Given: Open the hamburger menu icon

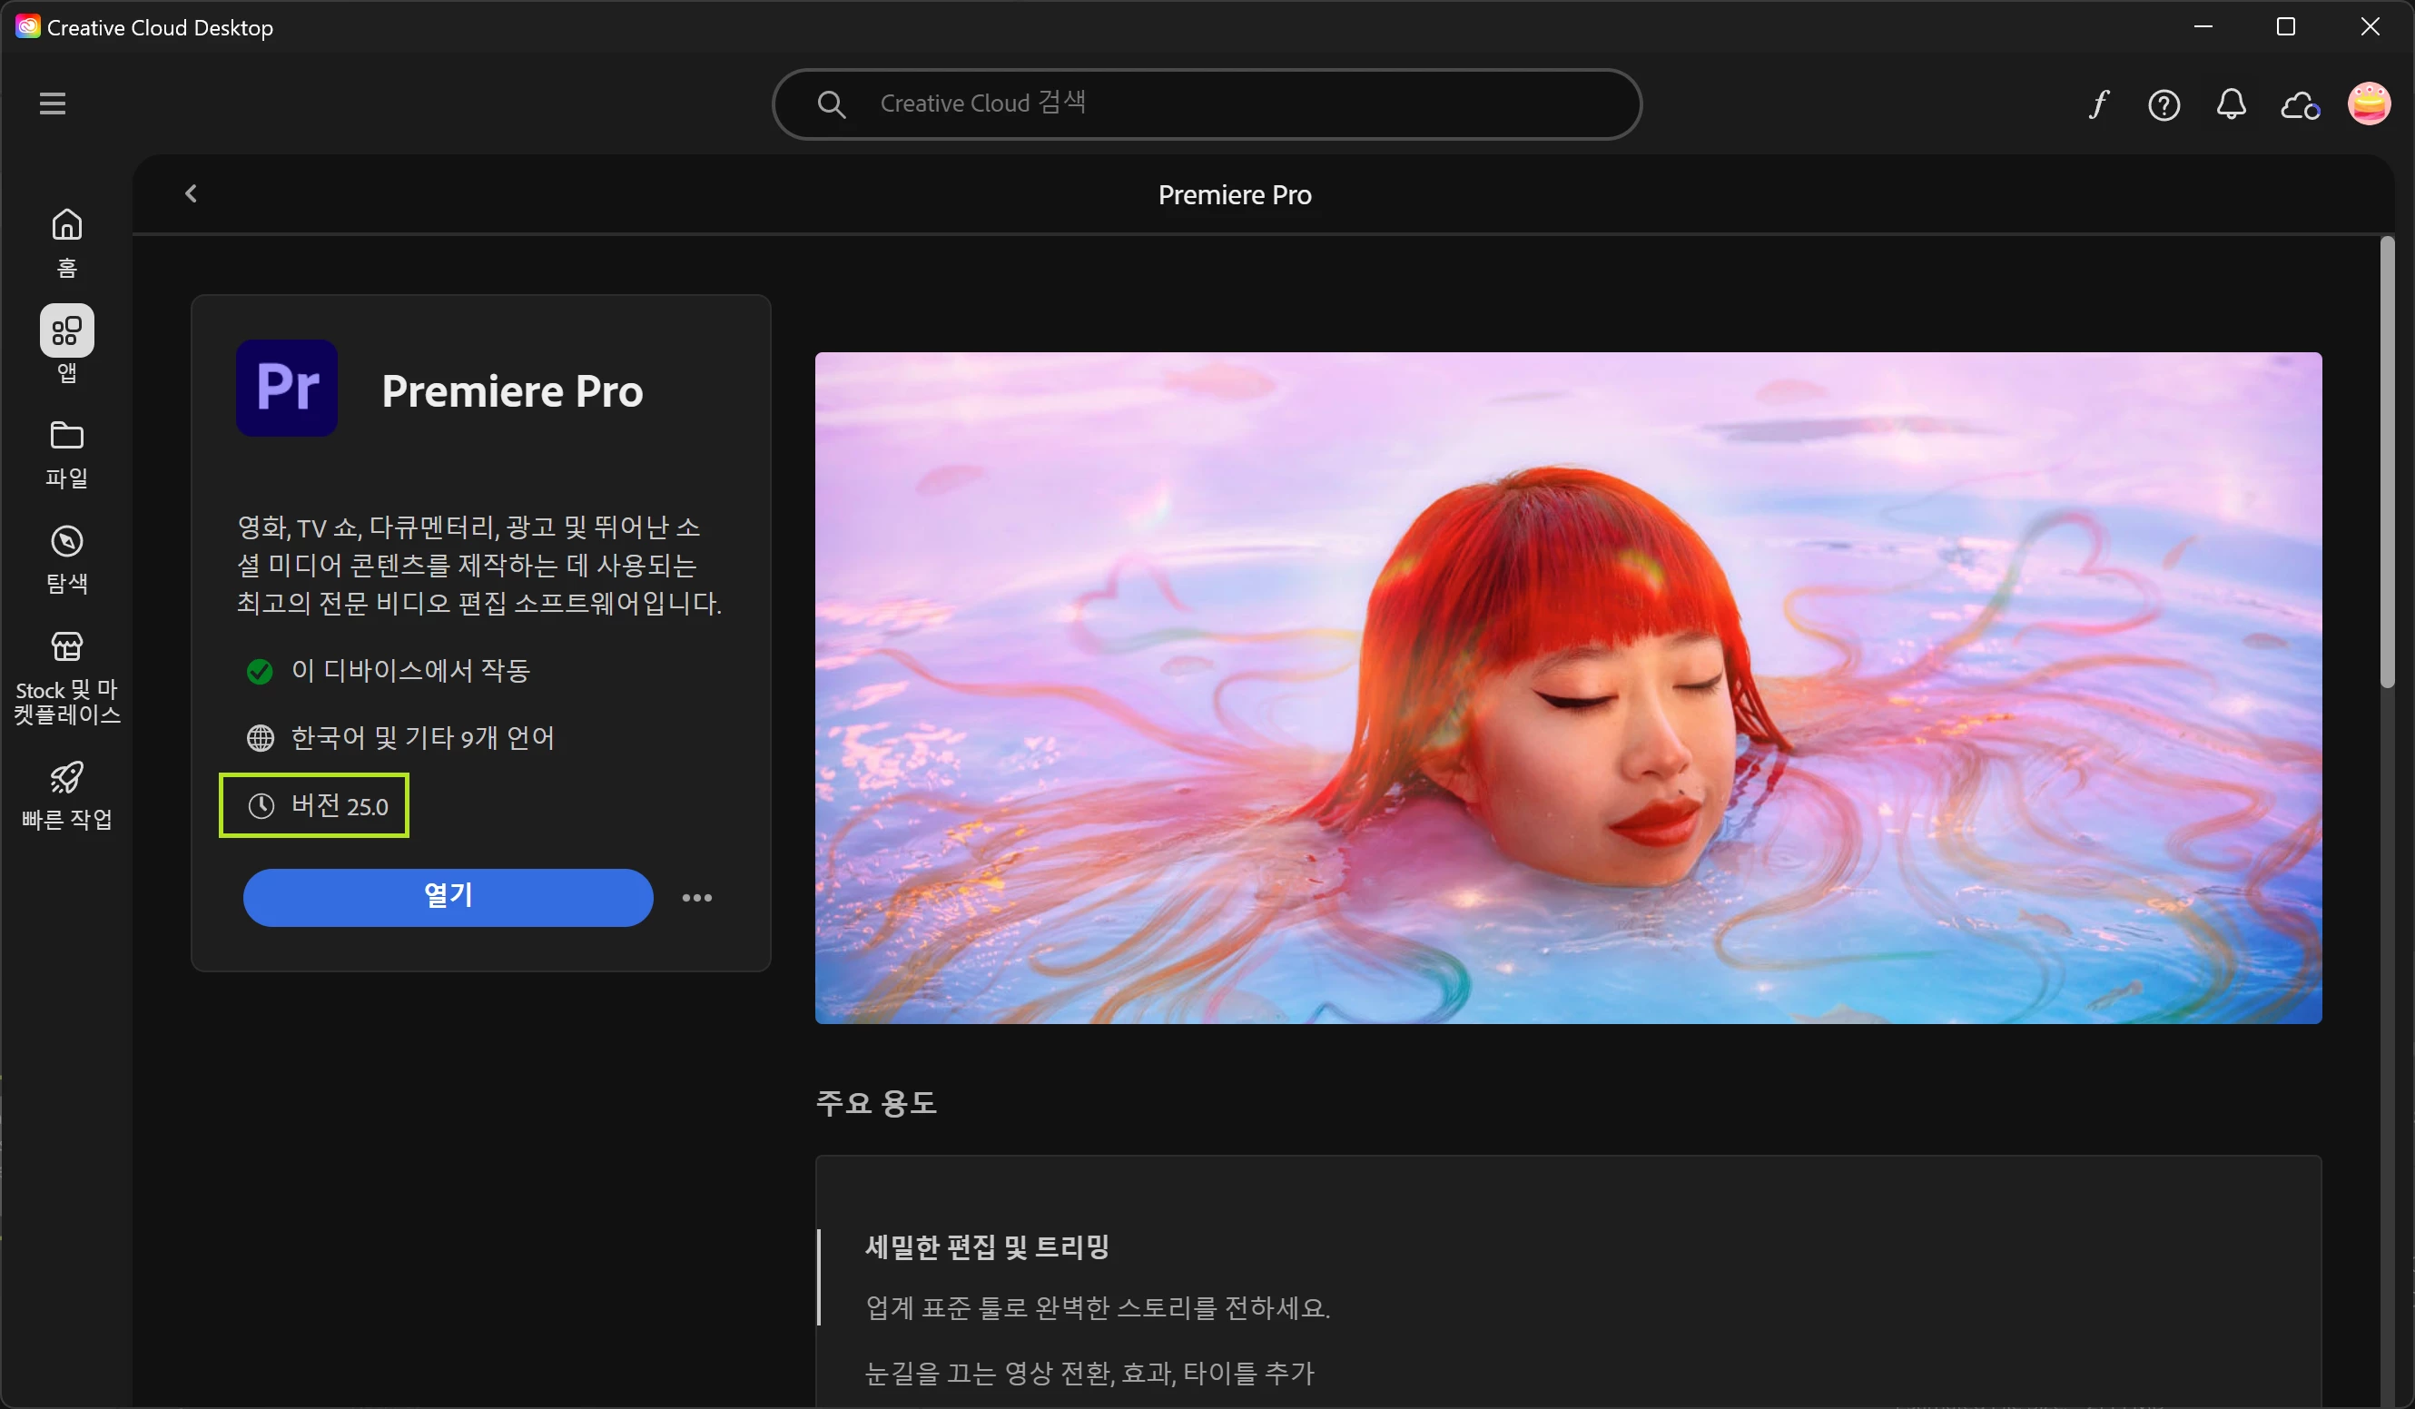Looking at the screenshot, I should pyautogui.click(x=53, y=103).
